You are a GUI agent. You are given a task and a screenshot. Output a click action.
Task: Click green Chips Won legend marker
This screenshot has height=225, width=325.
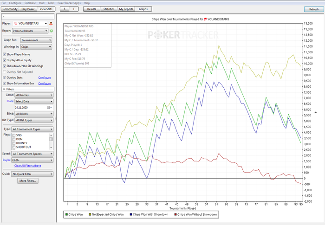click(66, 214)
